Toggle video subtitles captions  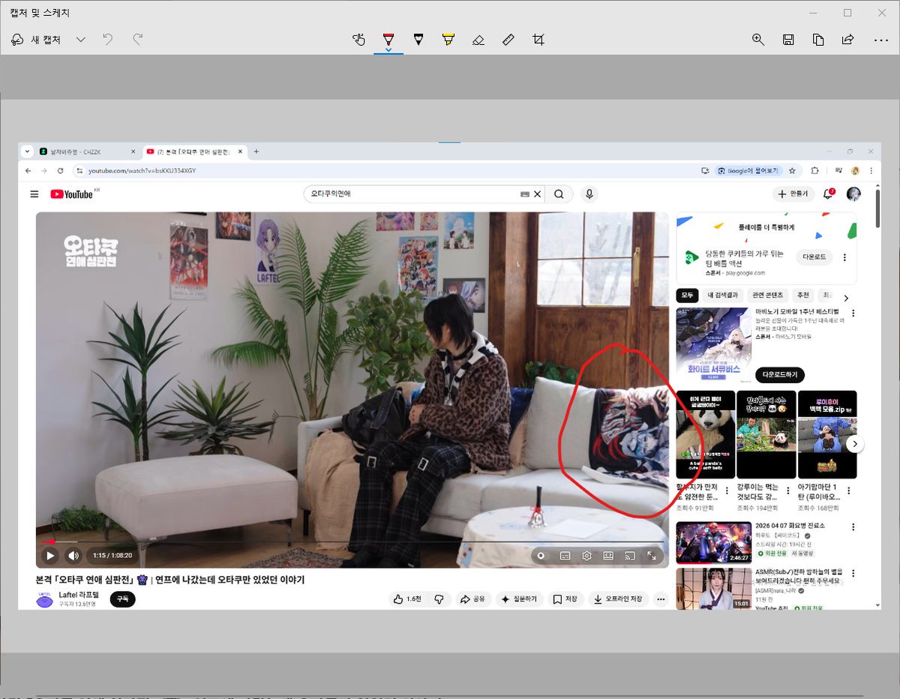565,556
